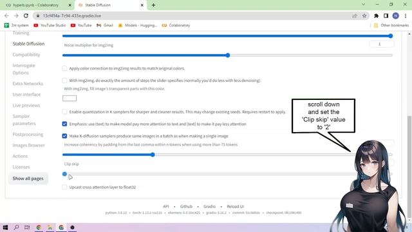Viewport: 412px width, 232px height.
Task: Uncheck K-diffusion same images in batch
Action: click(x=64, y=136)
